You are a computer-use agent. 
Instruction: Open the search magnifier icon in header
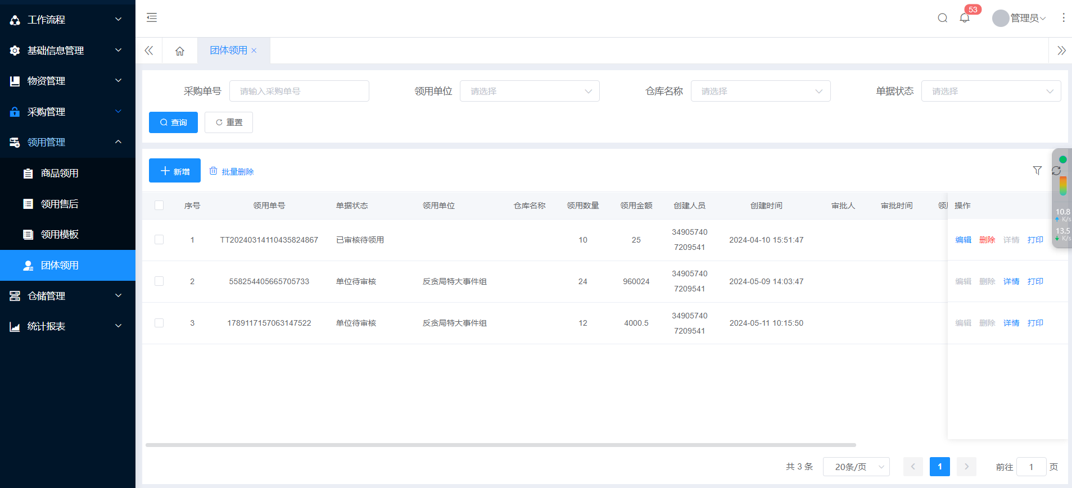point(943,18)
